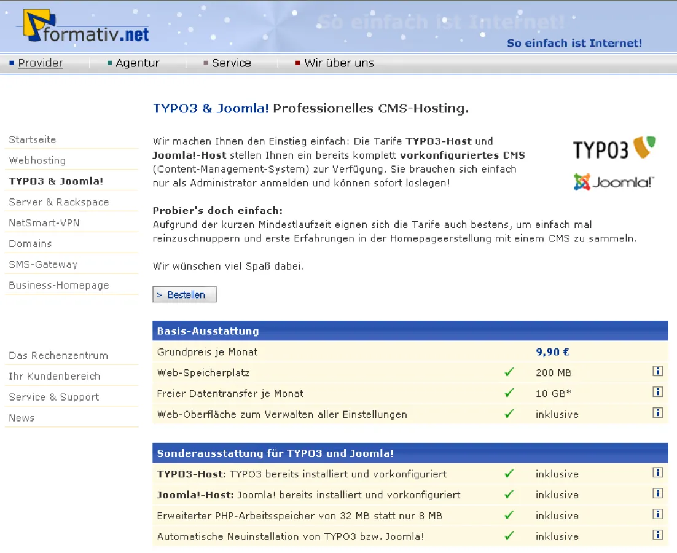Open the Provider menu
This screenshot has width=677, height=553.
tap(41, 63)
